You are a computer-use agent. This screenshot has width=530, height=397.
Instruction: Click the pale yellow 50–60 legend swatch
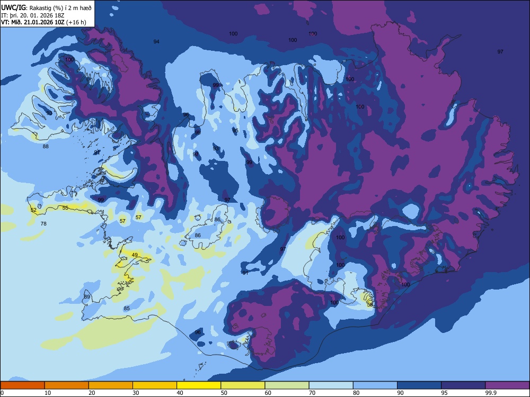[243, 385]
